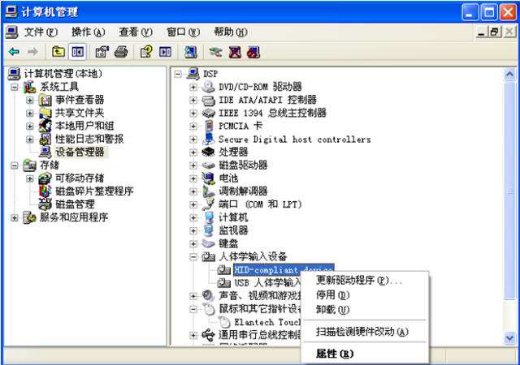520x365 pixels.
Task: Select the HID-compliant device entry
Action: click(x=284, y=270)
